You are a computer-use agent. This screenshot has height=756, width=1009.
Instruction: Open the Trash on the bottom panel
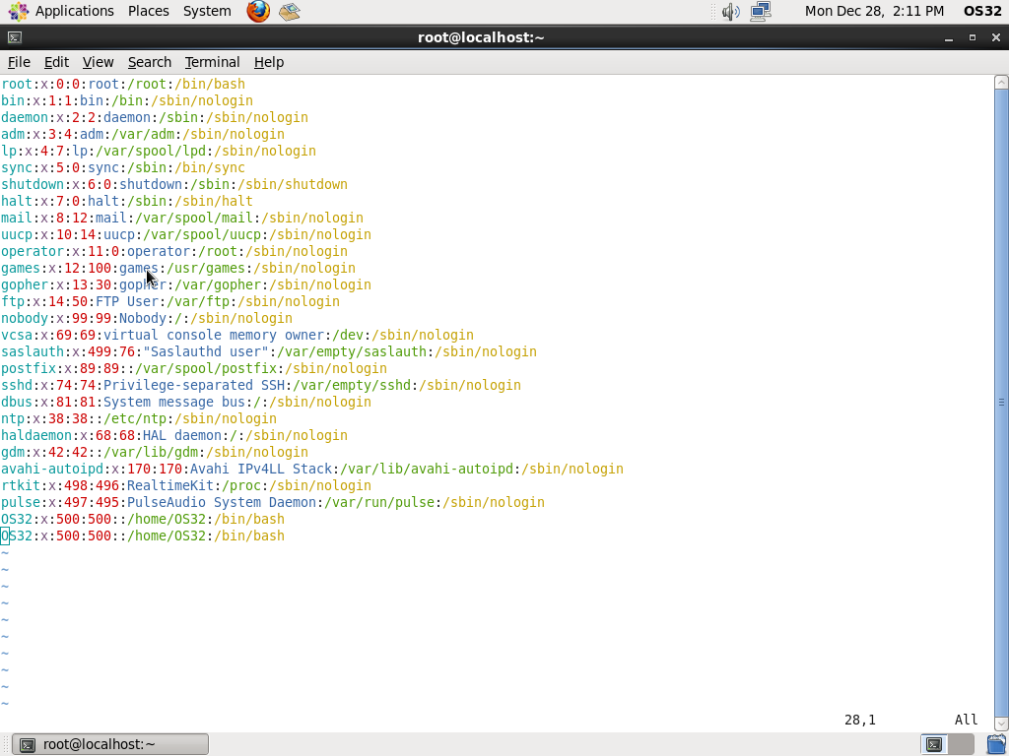tap(995, 745)
